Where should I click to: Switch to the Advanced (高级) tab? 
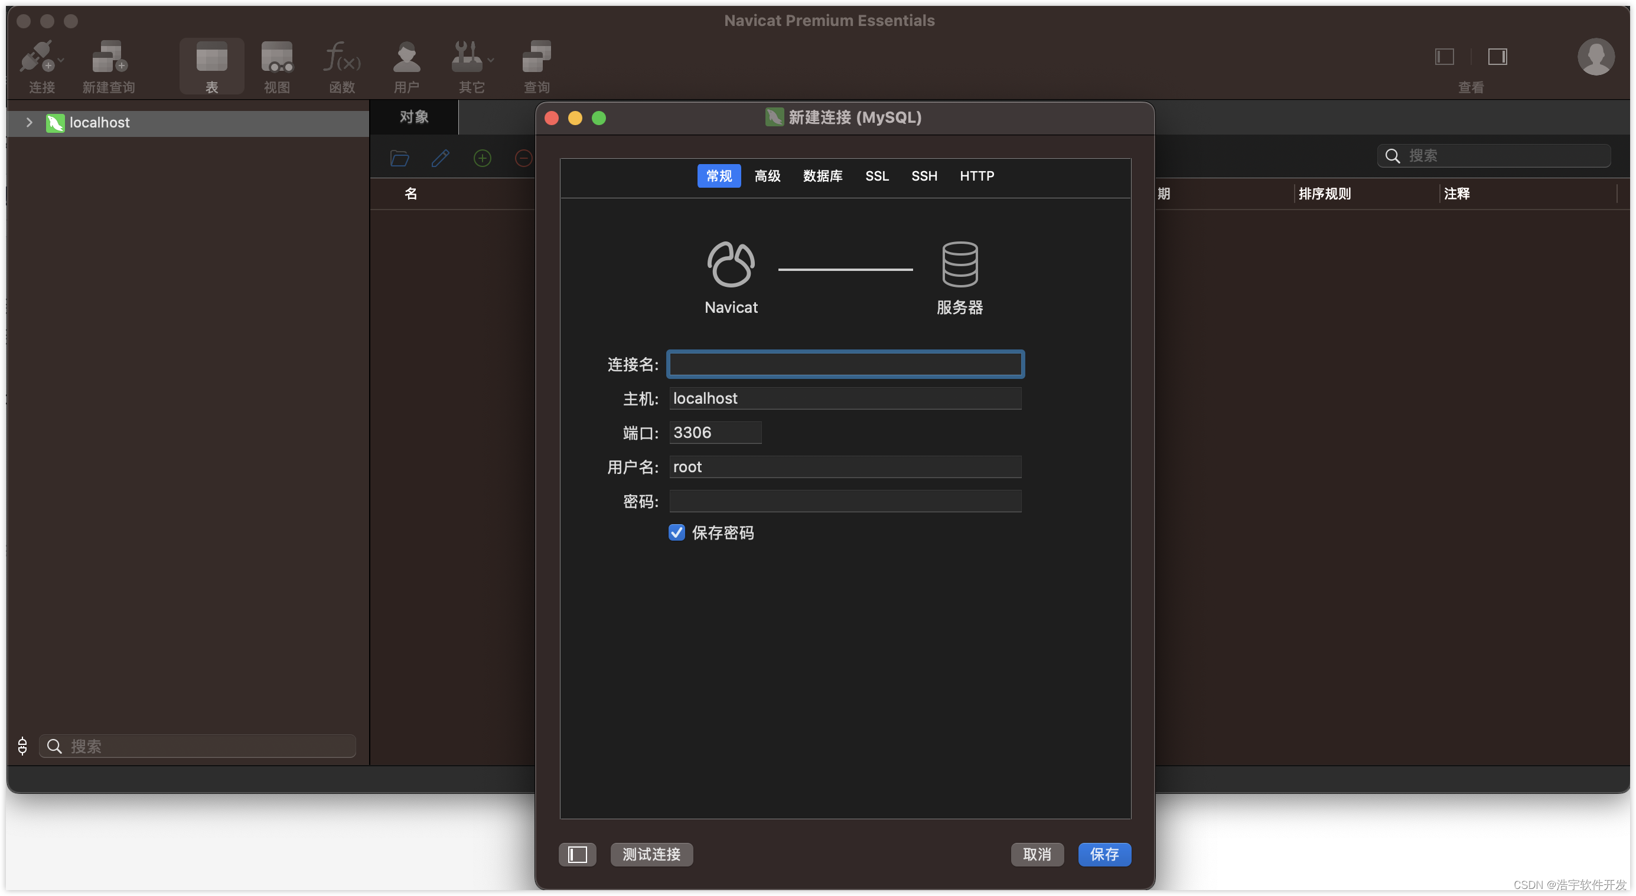pos(767,176)
